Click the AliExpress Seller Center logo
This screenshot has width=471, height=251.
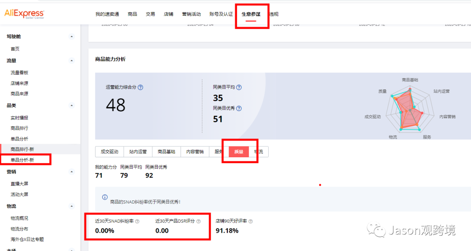click(x=24, y=14)
